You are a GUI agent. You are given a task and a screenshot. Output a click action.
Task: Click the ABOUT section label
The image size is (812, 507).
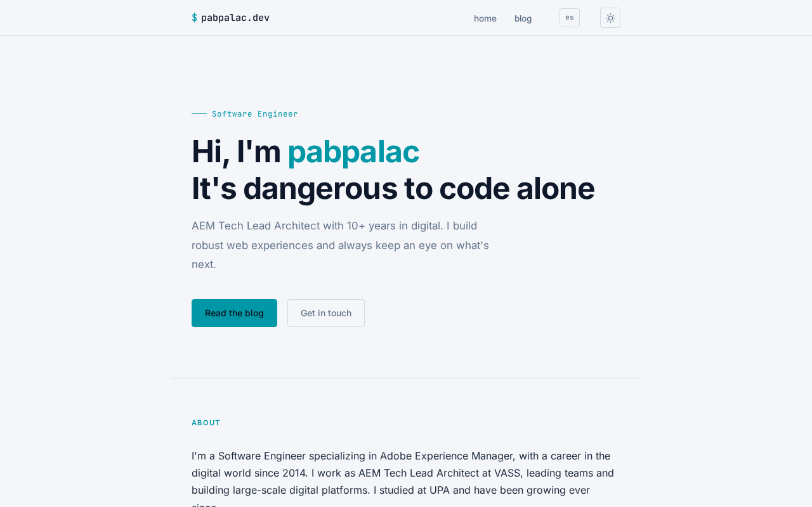(206, 423)
